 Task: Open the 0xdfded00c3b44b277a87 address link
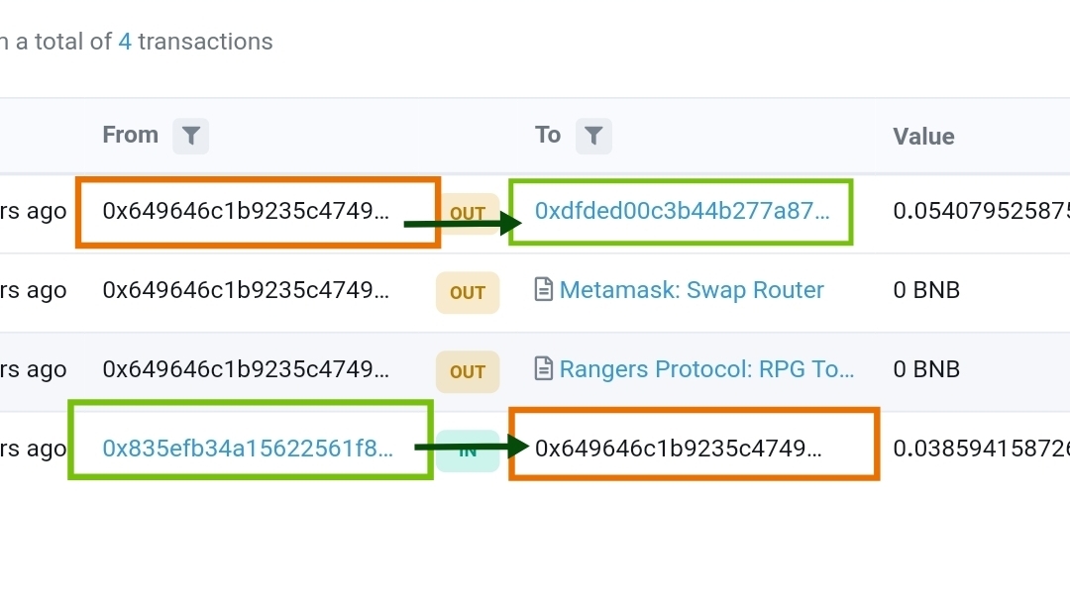(x=682, y=211)
